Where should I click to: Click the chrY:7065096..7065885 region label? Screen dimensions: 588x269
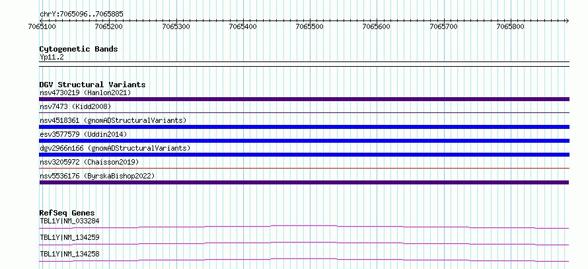pos(81,15)
